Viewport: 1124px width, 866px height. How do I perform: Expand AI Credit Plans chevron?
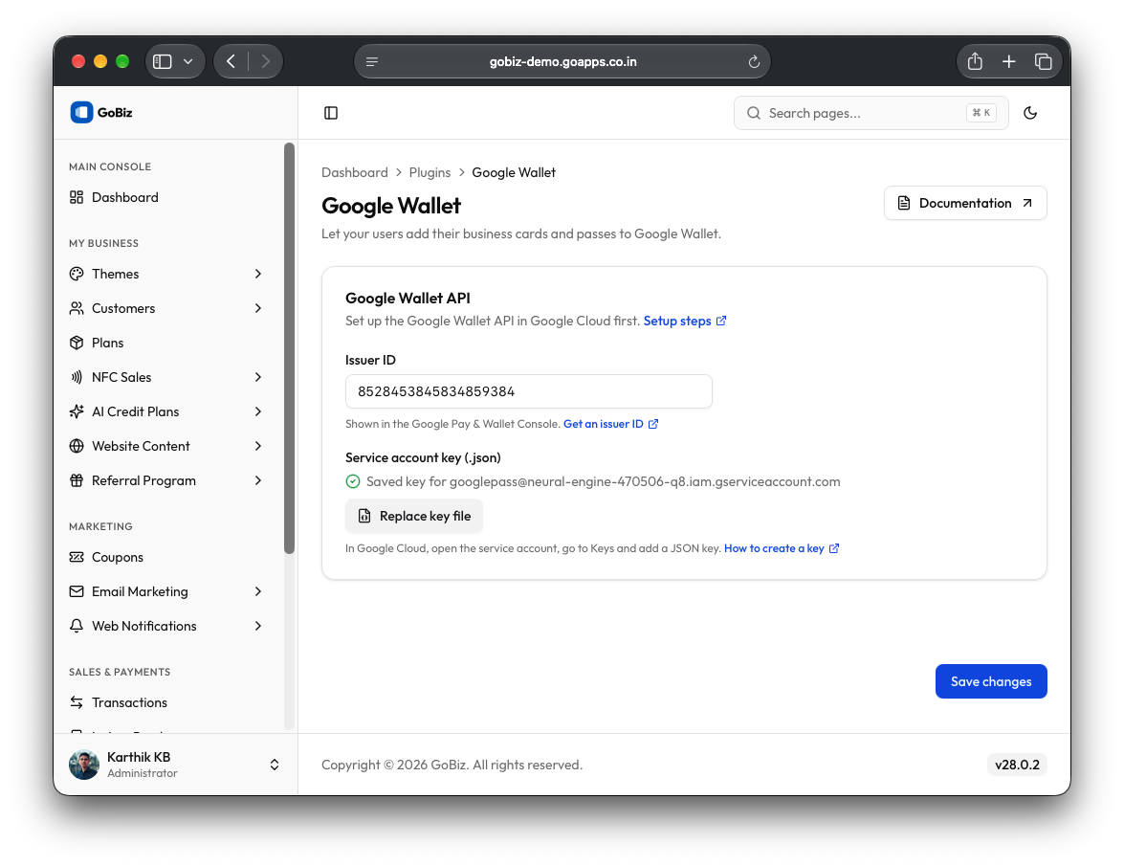click(x=258, y=411)
